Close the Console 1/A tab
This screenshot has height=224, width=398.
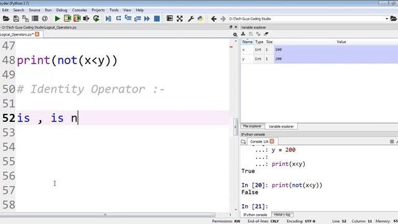pos(272,141)
